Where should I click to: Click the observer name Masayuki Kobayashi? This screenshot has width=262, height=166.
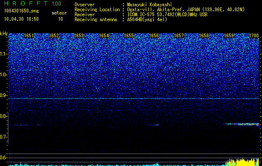[150, 5]
